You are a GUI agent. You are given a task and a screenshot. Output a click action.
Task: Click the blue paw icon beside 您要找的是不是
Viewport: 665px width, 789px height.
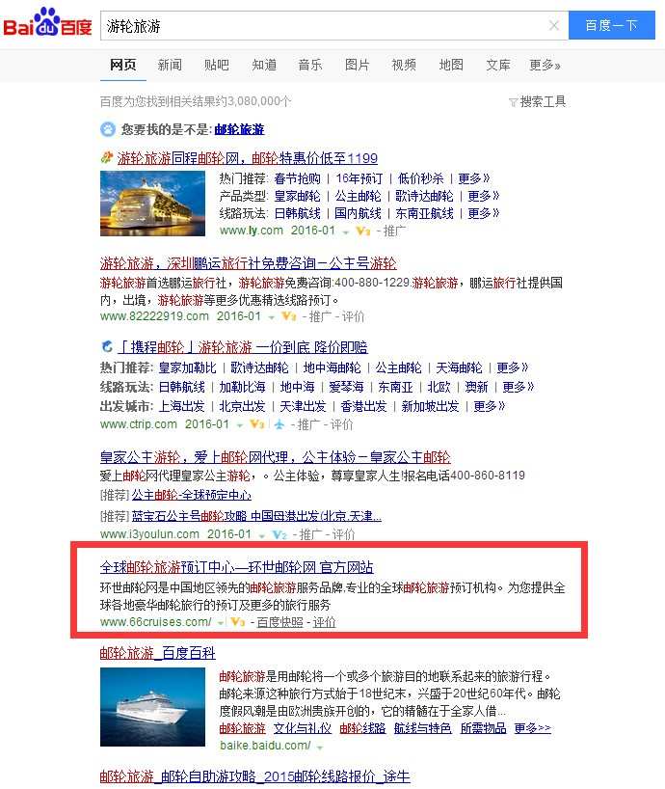click(108, 129)
